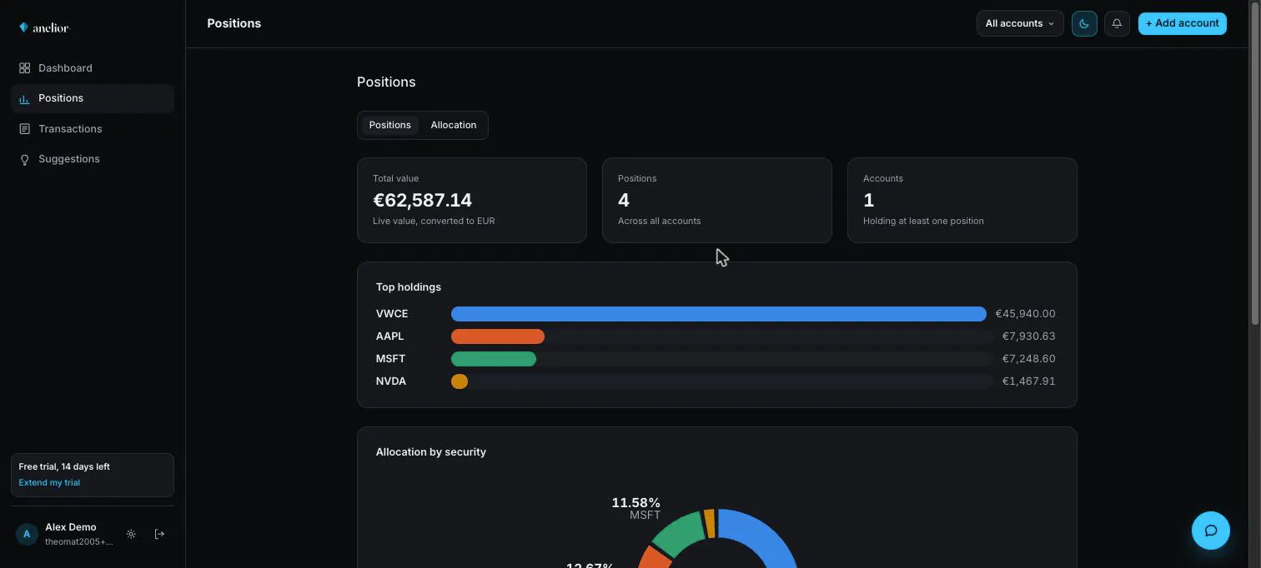This screenshot has height=568, width=1261.
Task: Toggle dark mode with the moon icon
Action: click(1084, 23)
